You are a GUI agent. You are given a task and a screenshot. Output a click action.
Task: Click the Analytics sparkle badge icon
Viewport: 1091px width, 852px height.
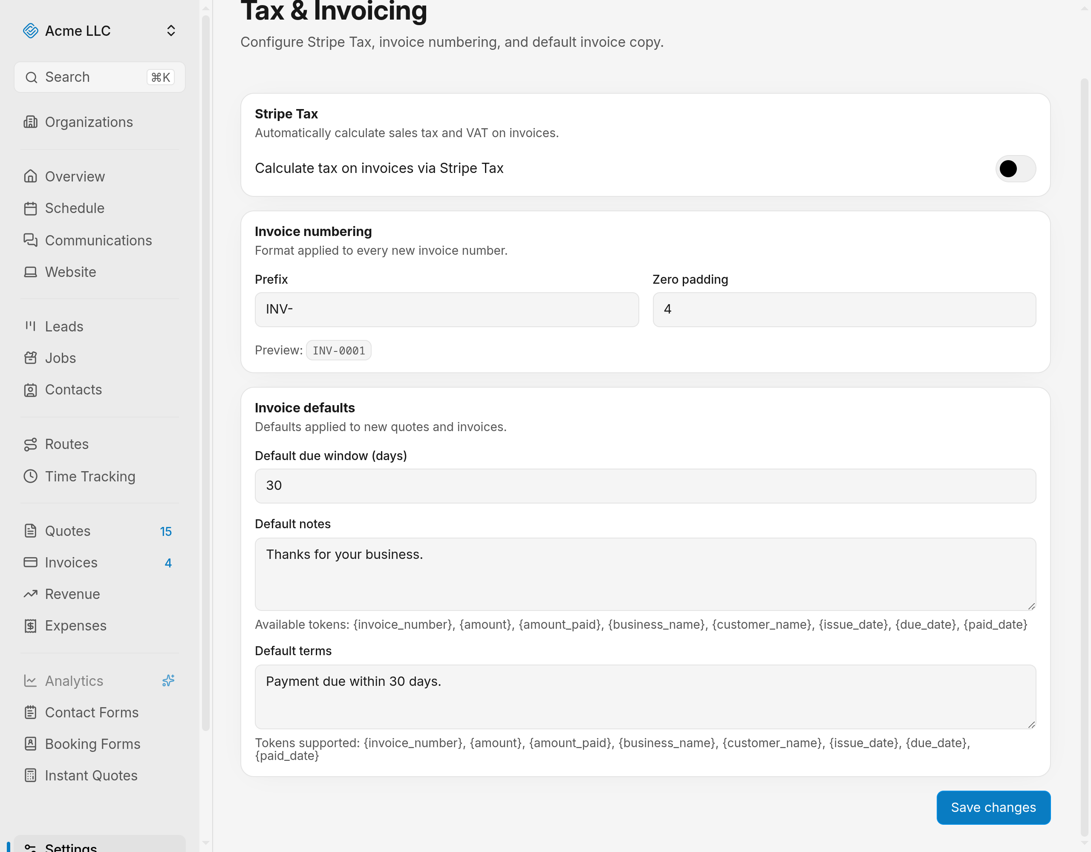168,681
